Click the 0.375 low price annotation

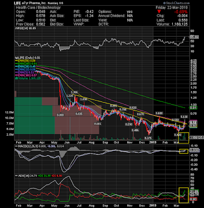[148, 138]
